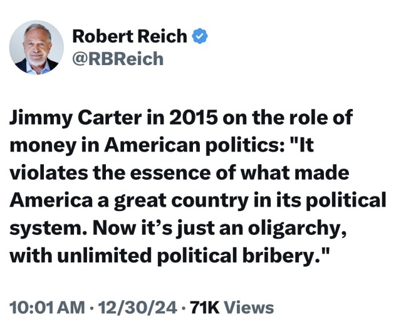Click the word Views beside 71K
401x332 pixels.
click(249, 308)
